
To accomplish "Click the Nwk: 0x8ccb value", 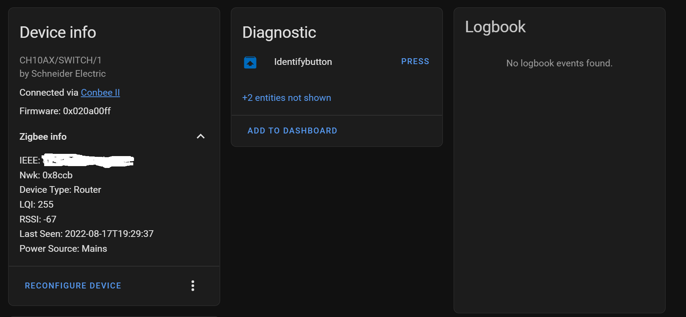I will tap(46, 175).
